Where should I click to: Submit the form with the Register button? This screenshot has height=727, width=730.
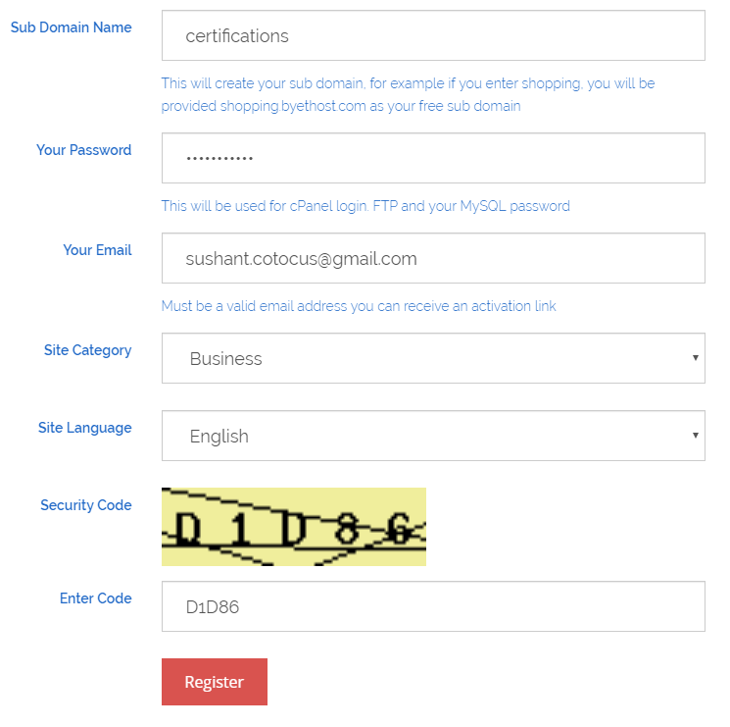(x=215, y=682)
